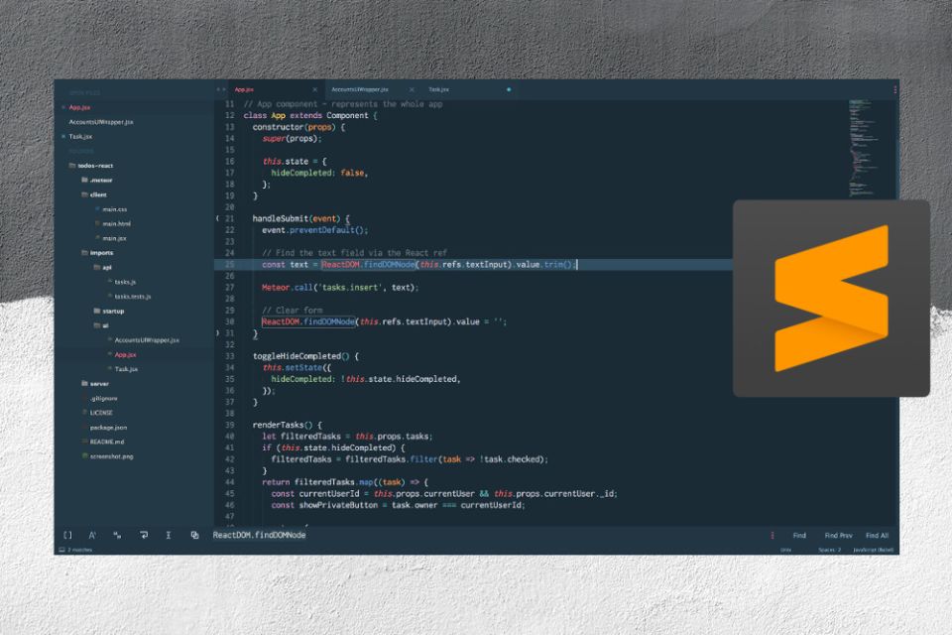Click the 'class App extends Component' line
The image size is (952, 635).
310,115
